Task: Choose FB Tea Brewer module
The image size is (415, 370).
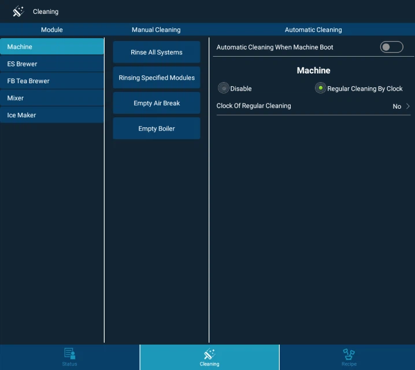Action: coord(52,81)
